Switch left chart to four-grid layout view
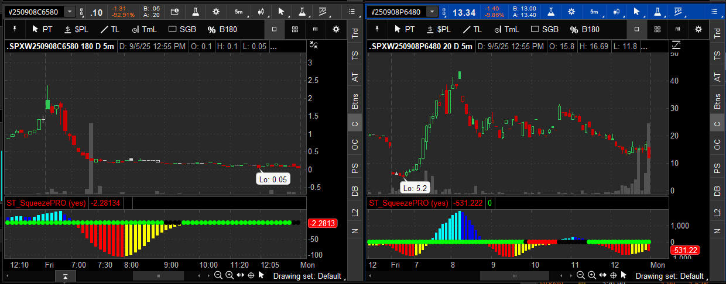Image resolution: width=726 pixels, height=284 pixels. (x=294, y=29)
